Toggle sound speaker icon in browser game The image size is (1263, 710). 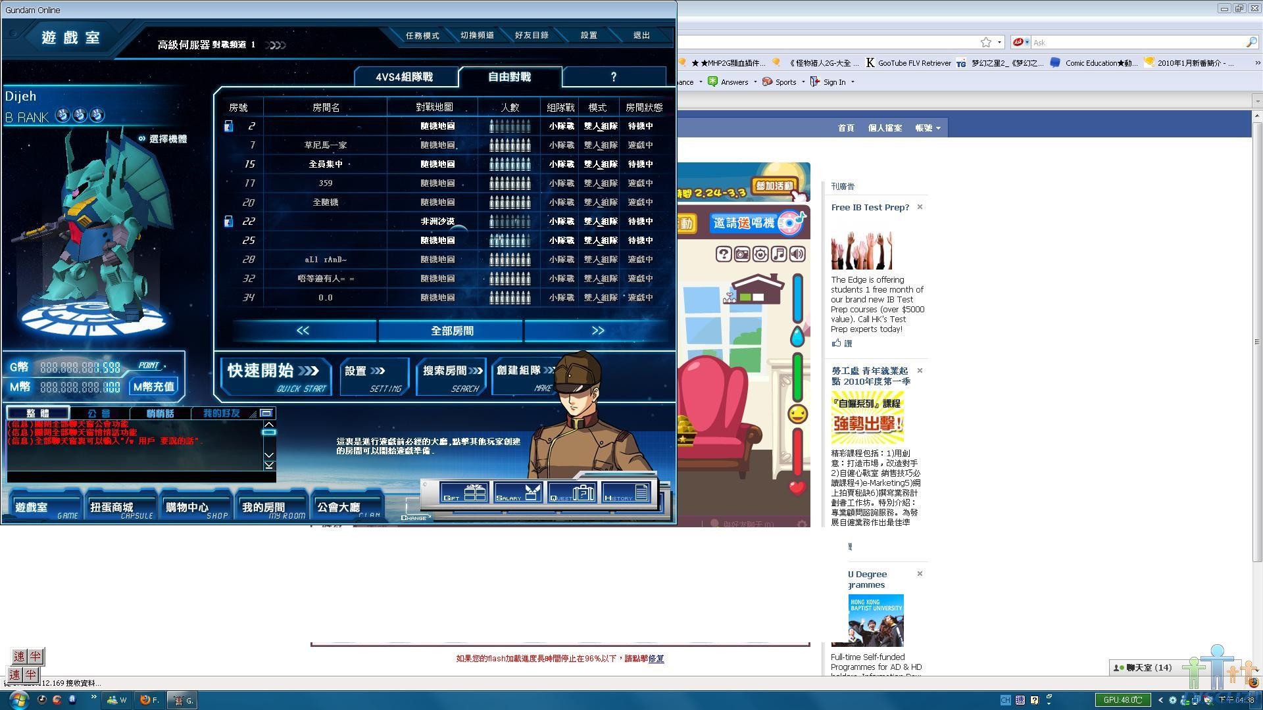(797, 254)
